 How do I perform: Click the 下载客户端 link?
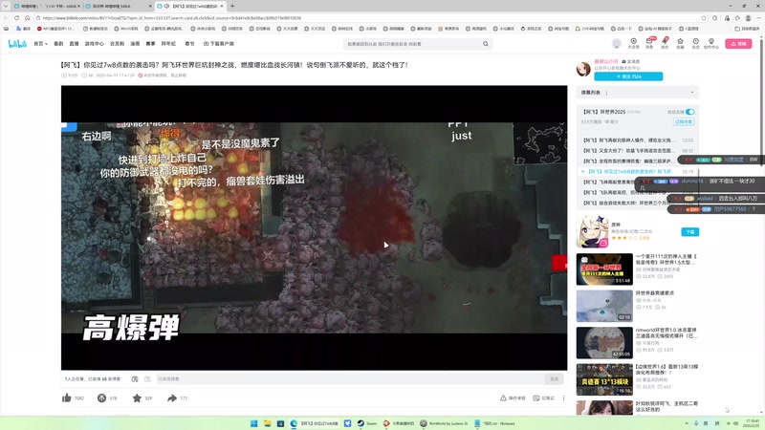tap(219, 44)
